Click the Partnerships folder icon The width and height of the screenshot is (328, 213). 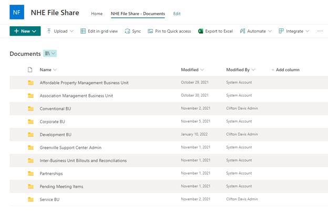pyautogui.click(x=30, y=174)
